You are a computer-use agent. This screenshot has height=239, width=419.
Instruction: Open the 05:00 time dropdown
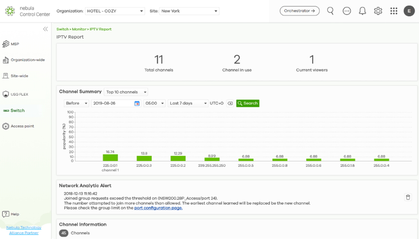[x=155, y=103]
